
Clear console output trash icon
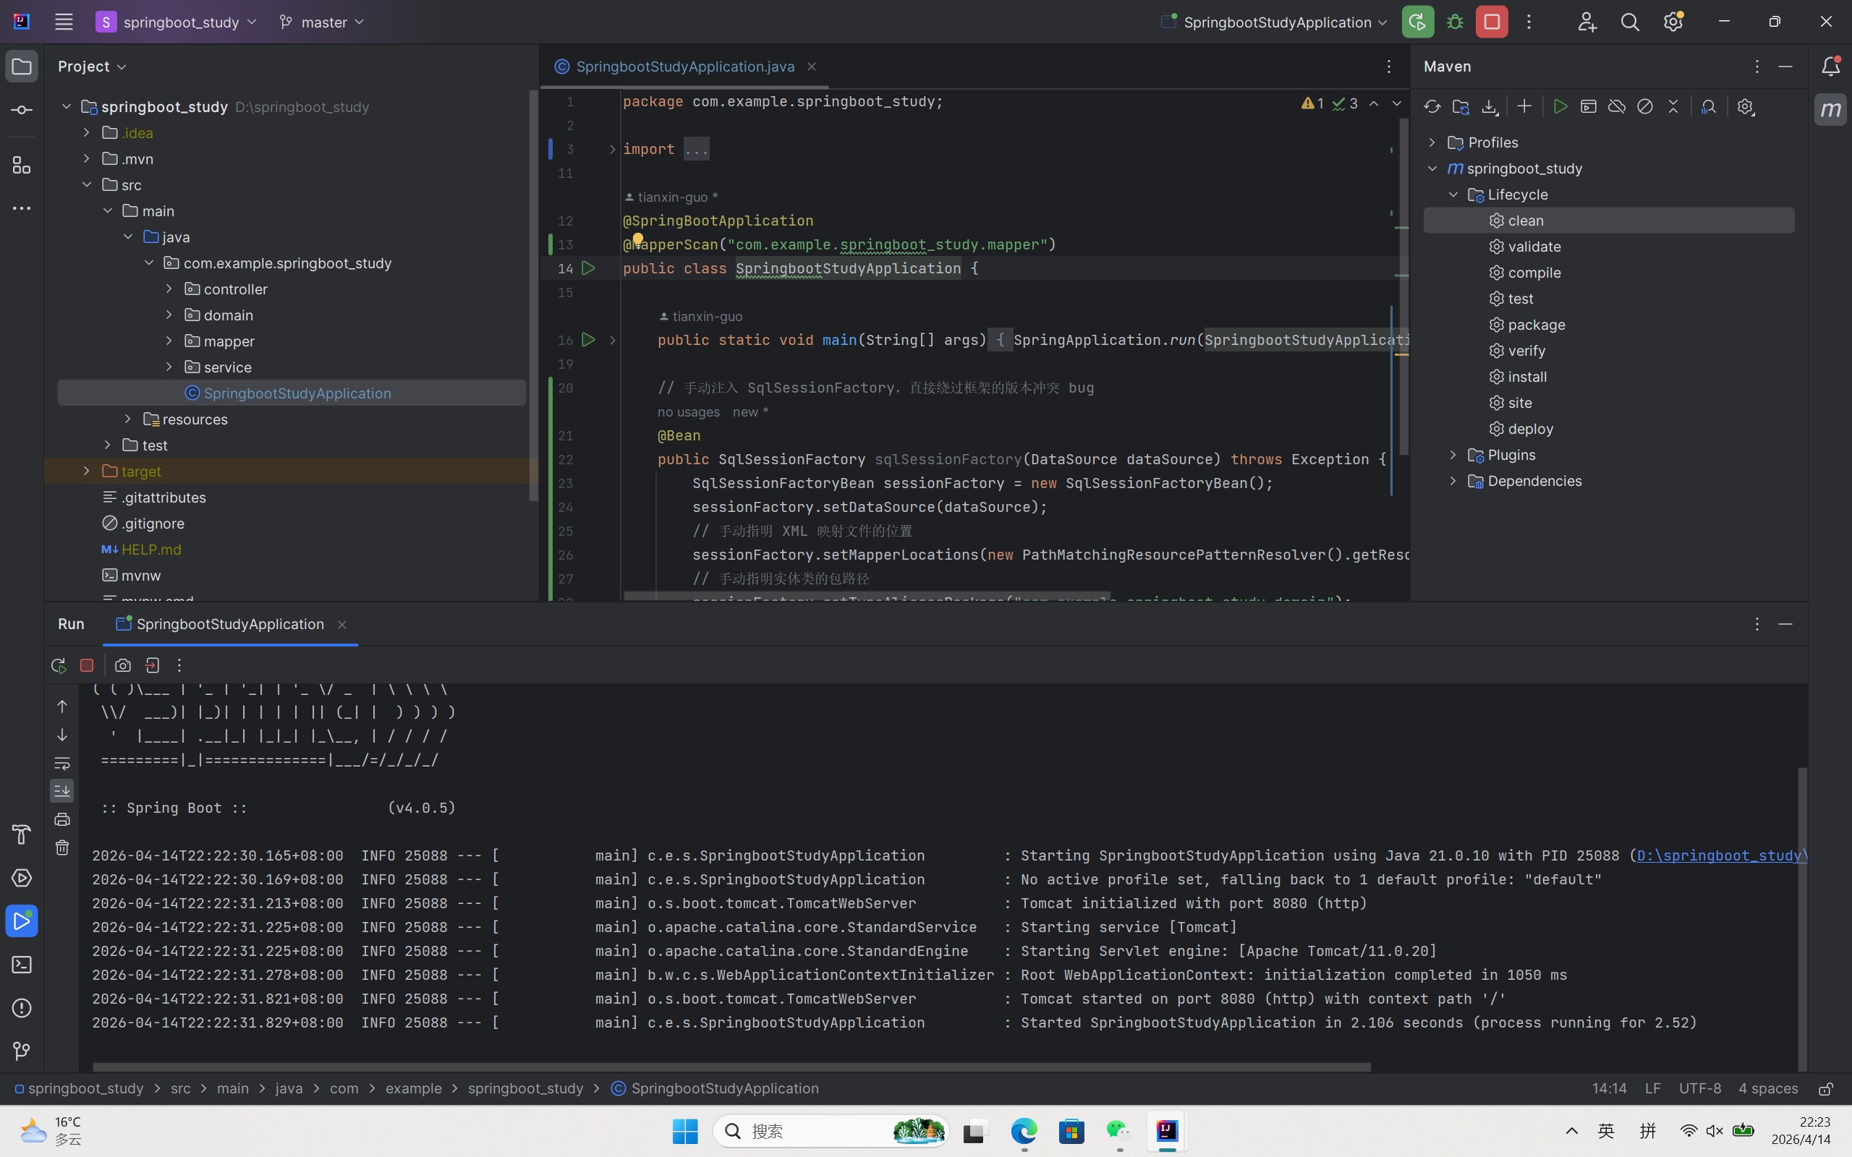pos(62,848)
